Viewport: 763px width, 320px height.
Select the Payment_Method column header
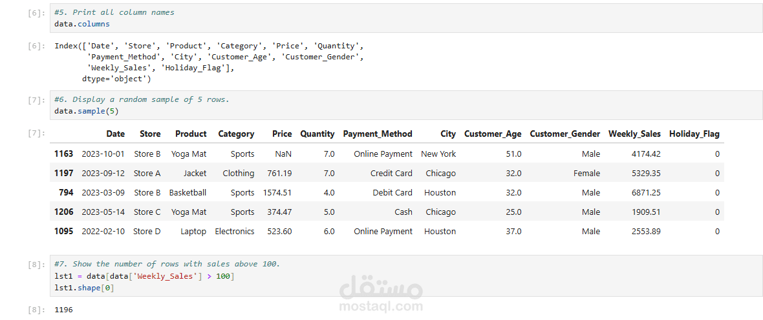(378, 134)
